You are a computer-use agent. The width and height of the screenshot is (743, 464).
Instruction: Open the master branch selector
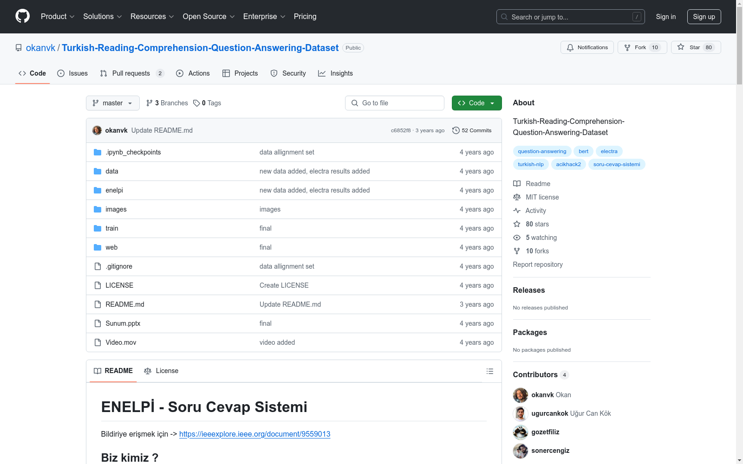tap(113, 103)
